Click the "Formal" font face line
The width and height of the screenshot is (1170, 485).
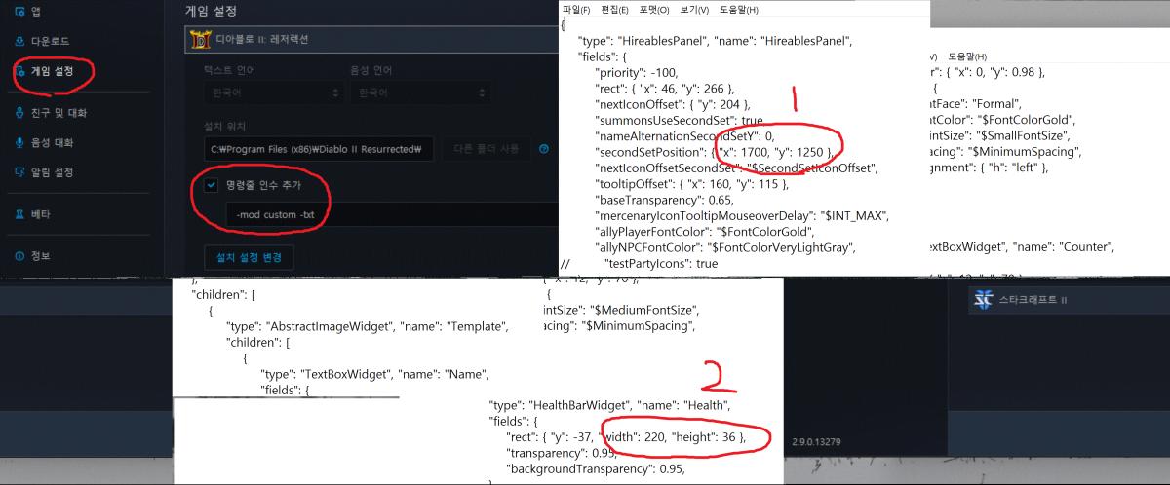pyautogui.click(x=976, y=104)
